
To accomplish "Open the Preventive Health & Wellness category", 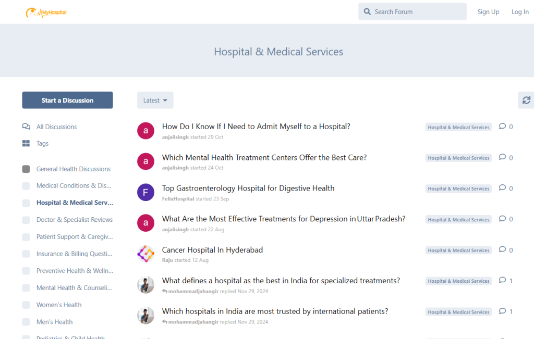I will point(74,271).
